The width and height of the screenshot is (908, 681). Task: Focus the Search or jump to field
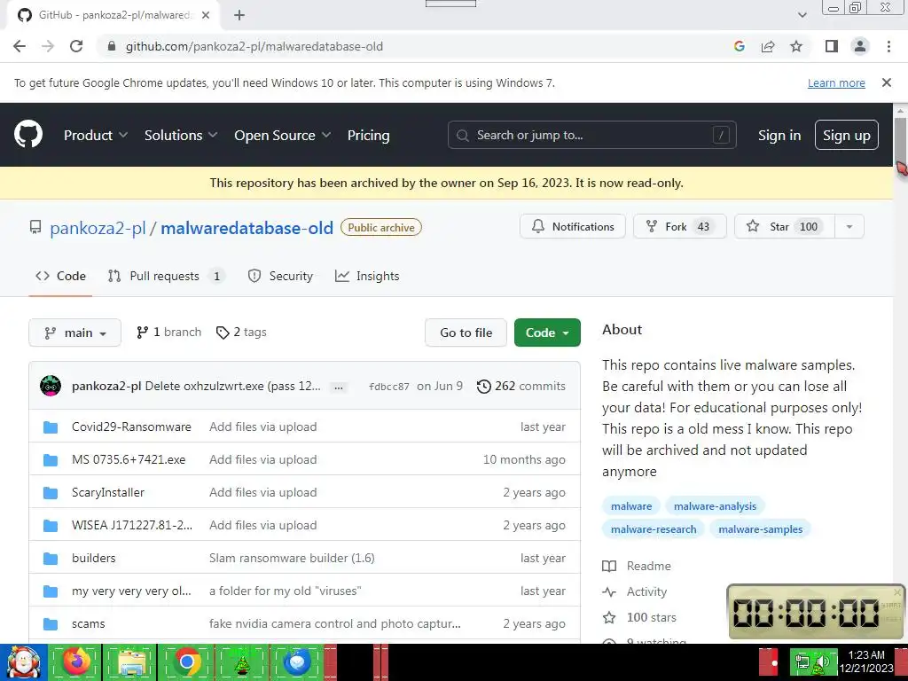591,135
